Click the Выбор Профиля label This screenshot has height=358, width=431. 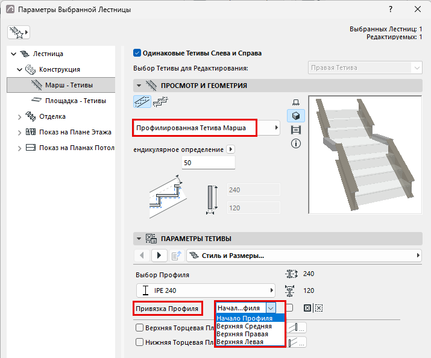click(x=162, y=275)
